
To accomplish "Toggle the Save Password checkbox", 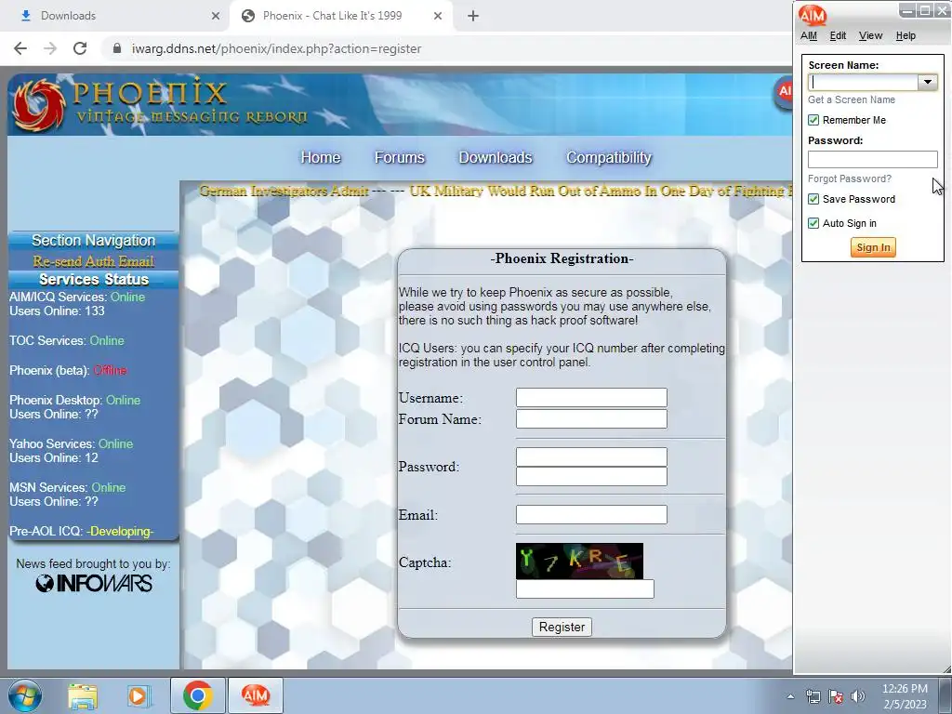I will coord(813,199).
